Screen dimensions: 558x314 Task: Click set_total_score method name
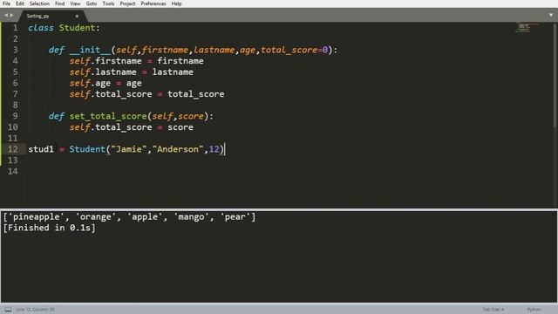[108, 116]
